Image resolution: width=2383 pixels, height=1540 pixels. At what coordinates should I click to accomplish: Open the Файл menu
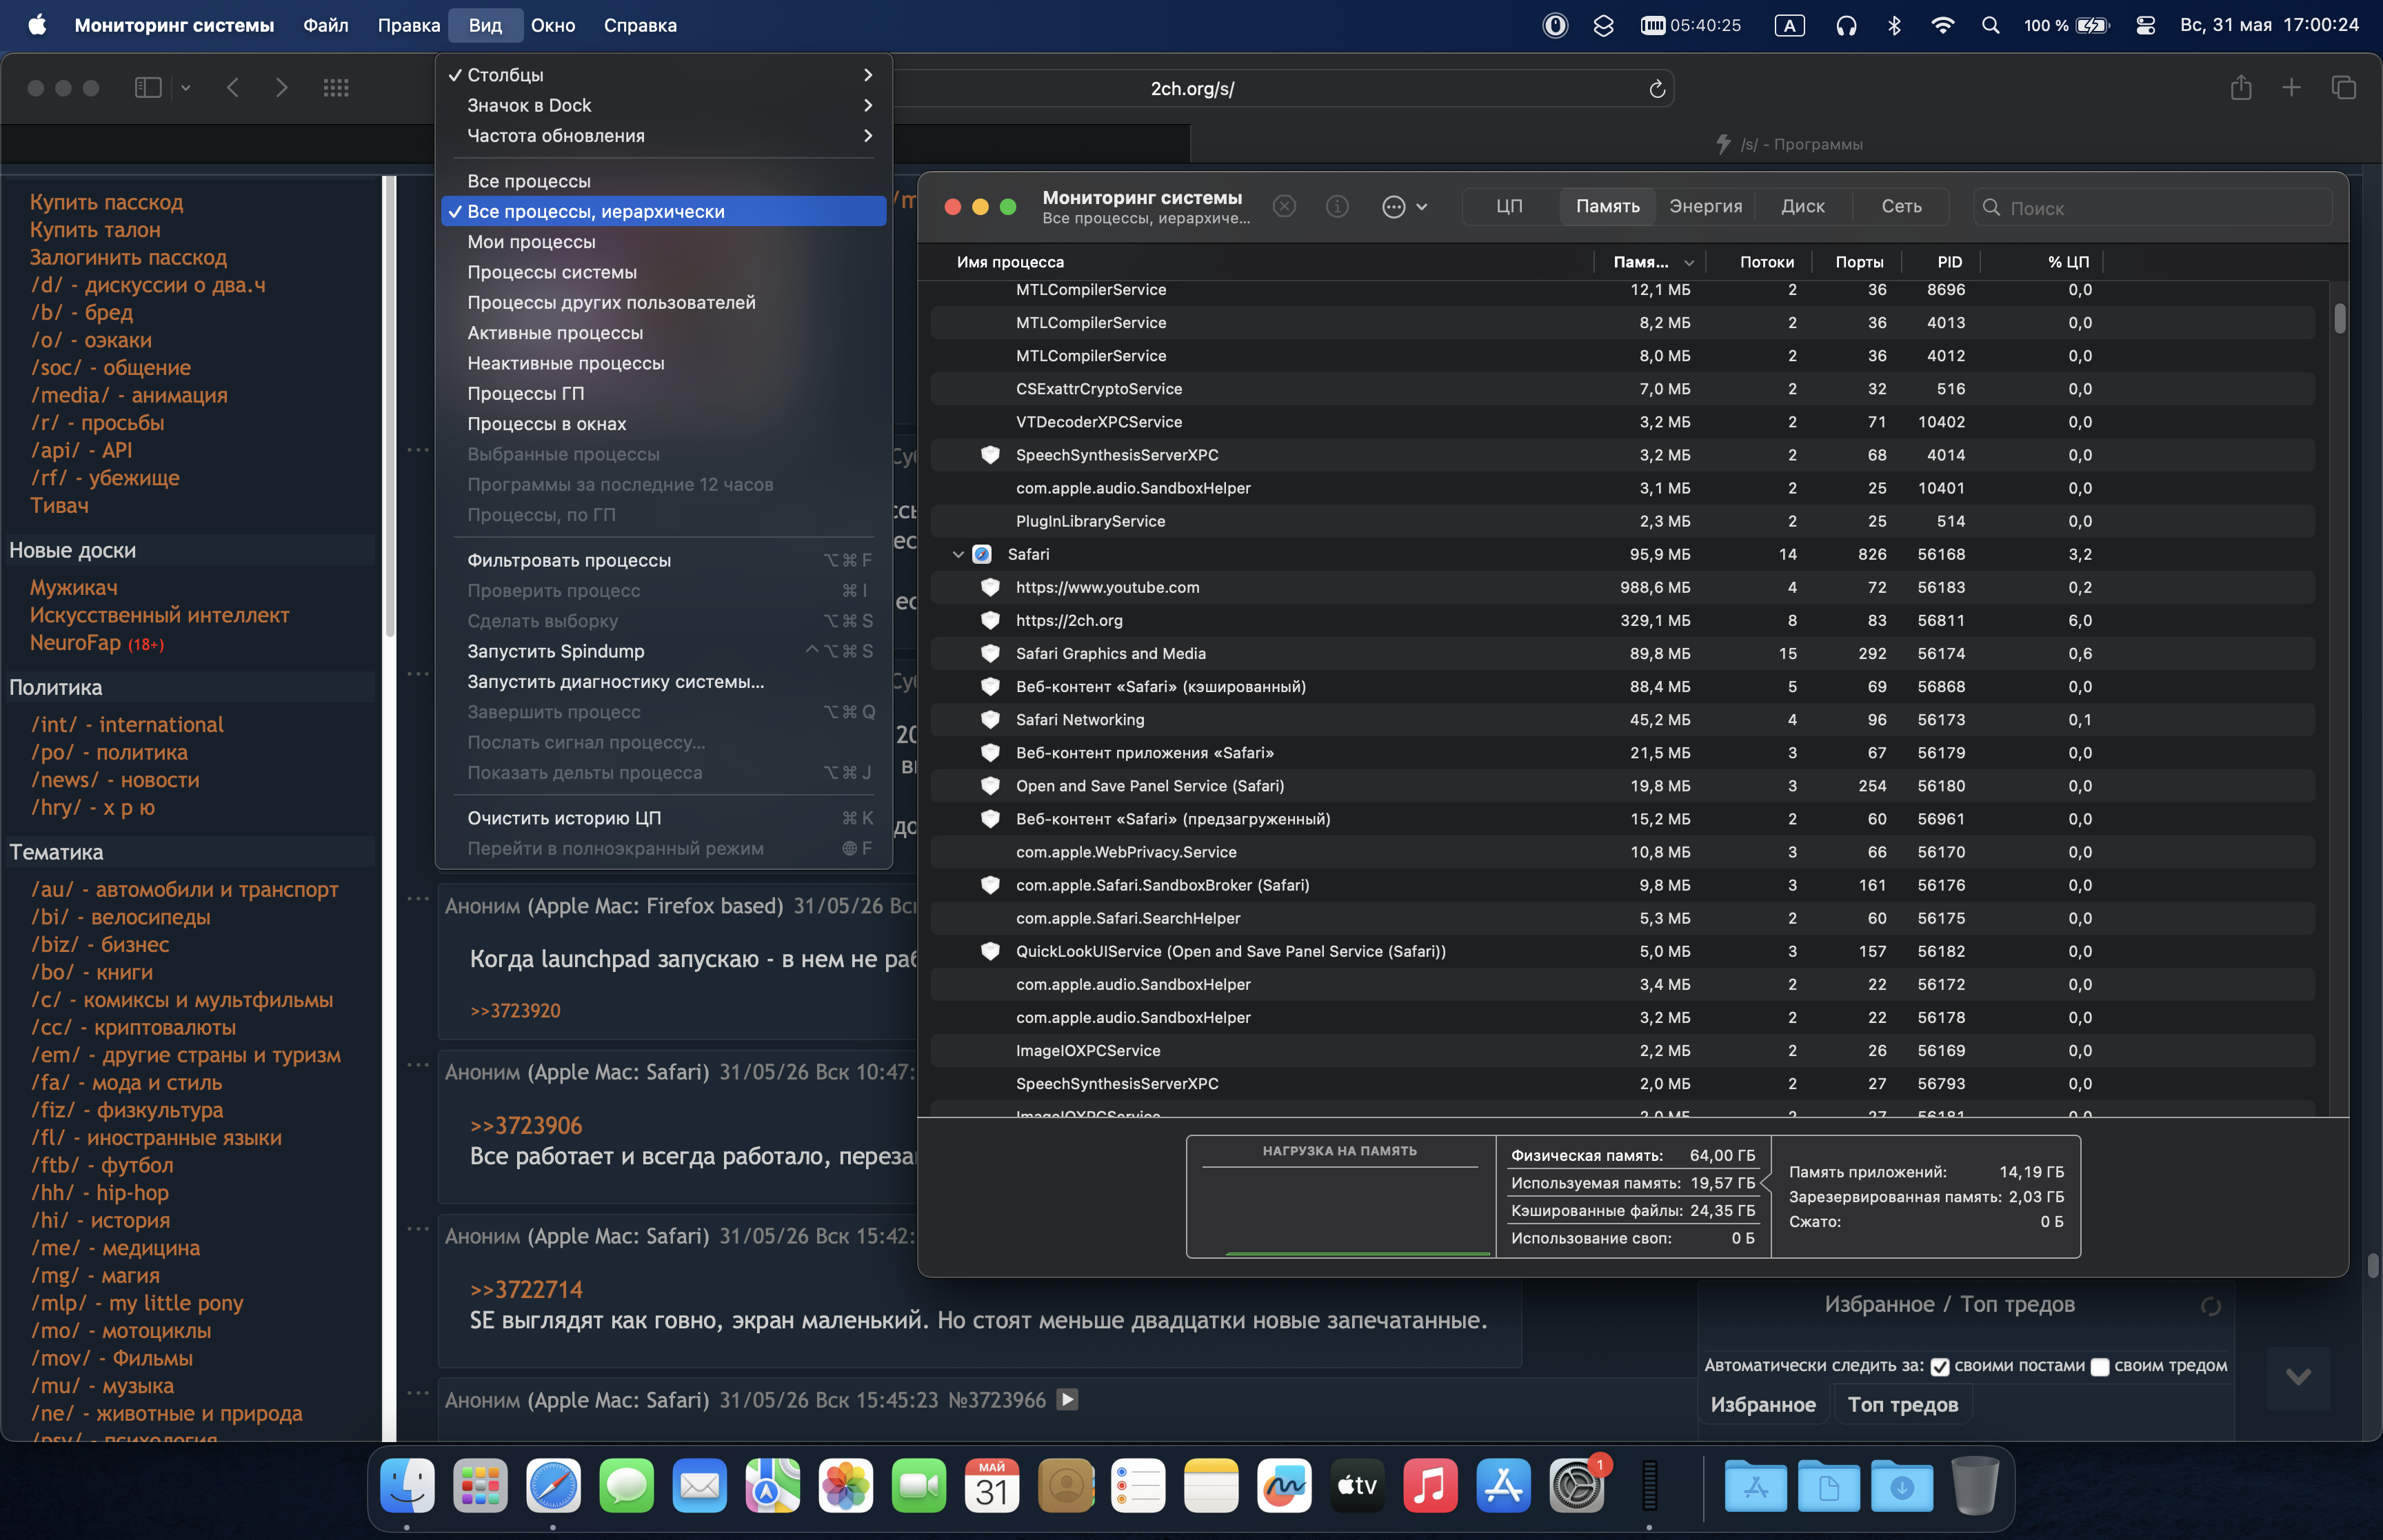(326, 25)
